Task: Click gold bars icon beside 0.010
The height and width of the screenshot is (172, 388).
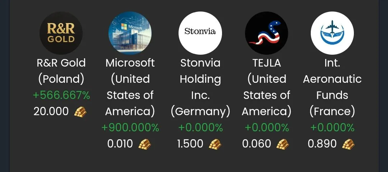Action: 144,144
